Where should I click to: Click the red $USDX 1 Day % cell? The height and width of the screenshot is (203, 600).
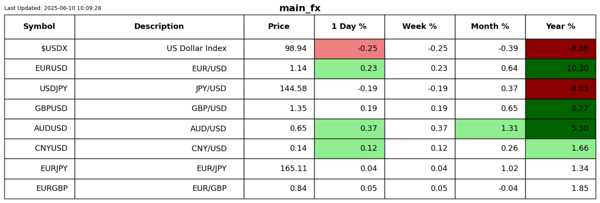pyautogui.click(x=349, y=49)
